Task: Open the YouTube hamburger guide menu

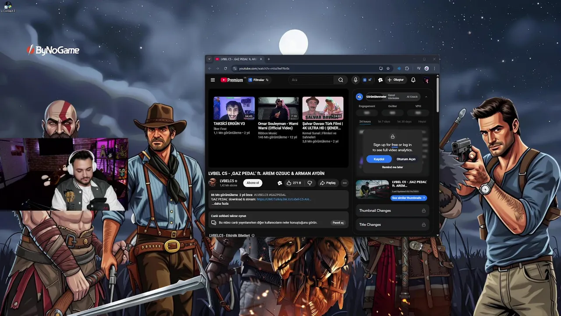Action: click(x=213, y=80)
